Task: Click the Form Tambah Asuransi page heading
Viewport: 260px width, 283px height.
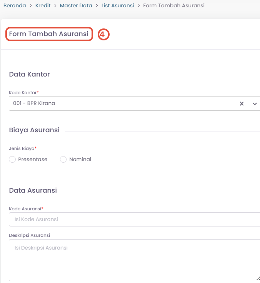Action: [49, 34]
